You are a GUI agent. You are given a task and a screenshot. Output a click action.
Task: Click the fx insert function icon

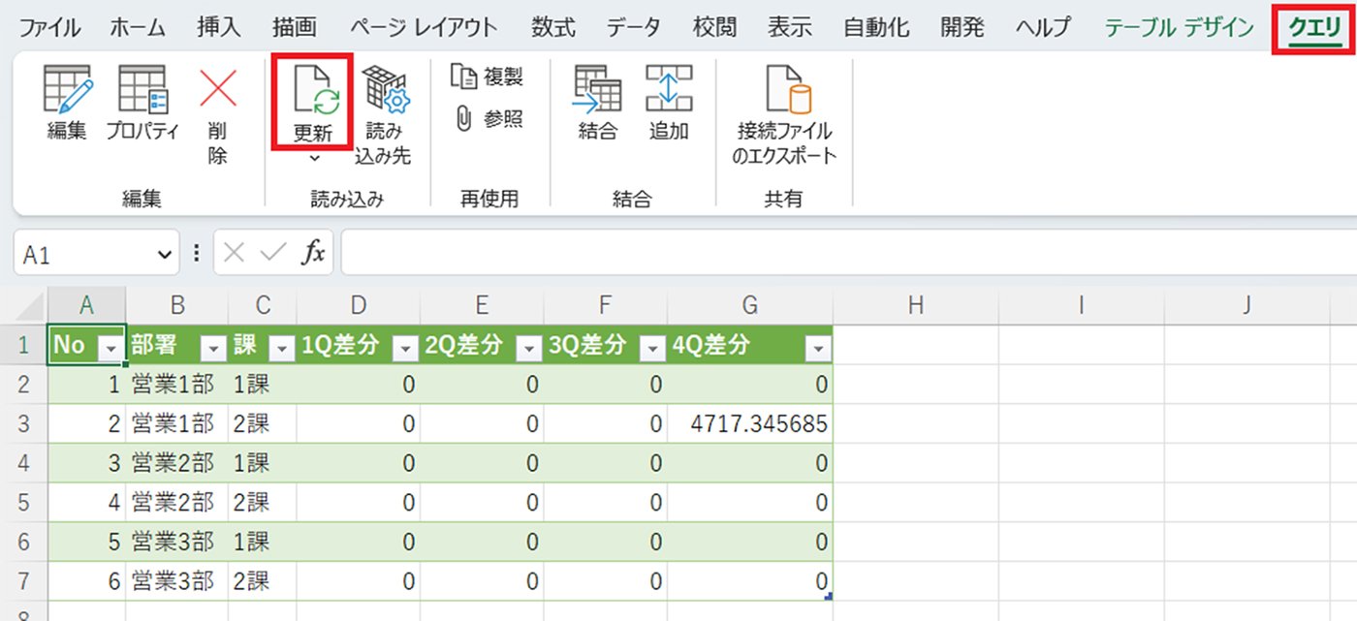(x=313, y=253)
